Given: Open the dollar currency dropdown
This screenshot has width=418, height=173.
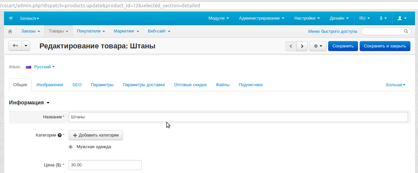Looking at the screenshot, I should (383, 18).
